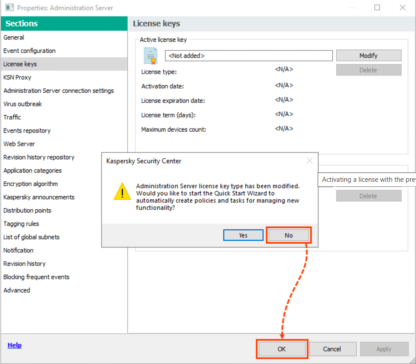Maximize the Properties window
The width and height of the screenshot is (416, 364).
[377, 8]
